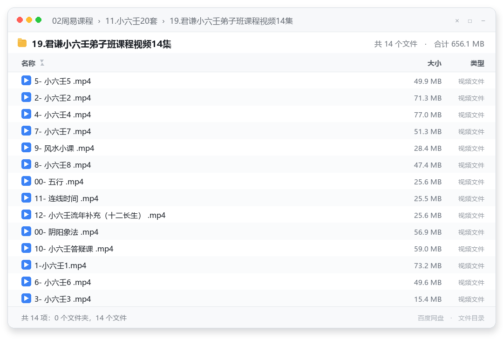Click video icon for 12- 小六壬流年补充 file
The width and height of the screenshot is (503, 339).
[x=26, y=215]
